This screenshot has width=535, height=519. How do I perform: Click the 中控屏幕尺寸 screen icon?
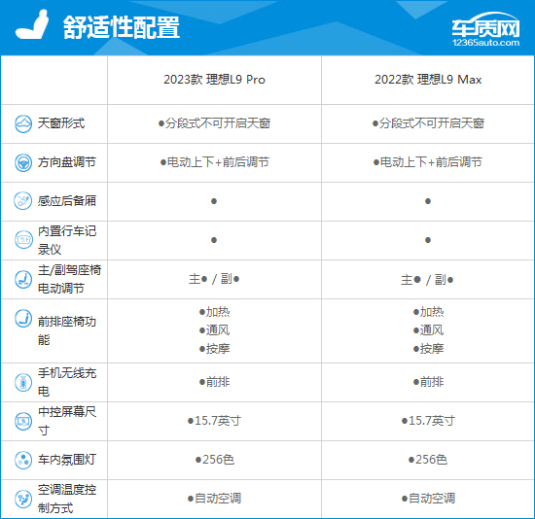(x=23, y=421)
